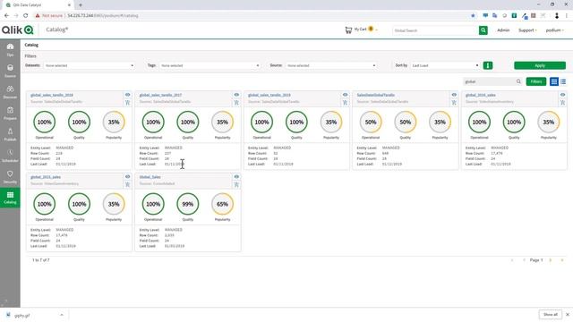
Task: Add Global_Sales to cart
Action: coord(236,184)
